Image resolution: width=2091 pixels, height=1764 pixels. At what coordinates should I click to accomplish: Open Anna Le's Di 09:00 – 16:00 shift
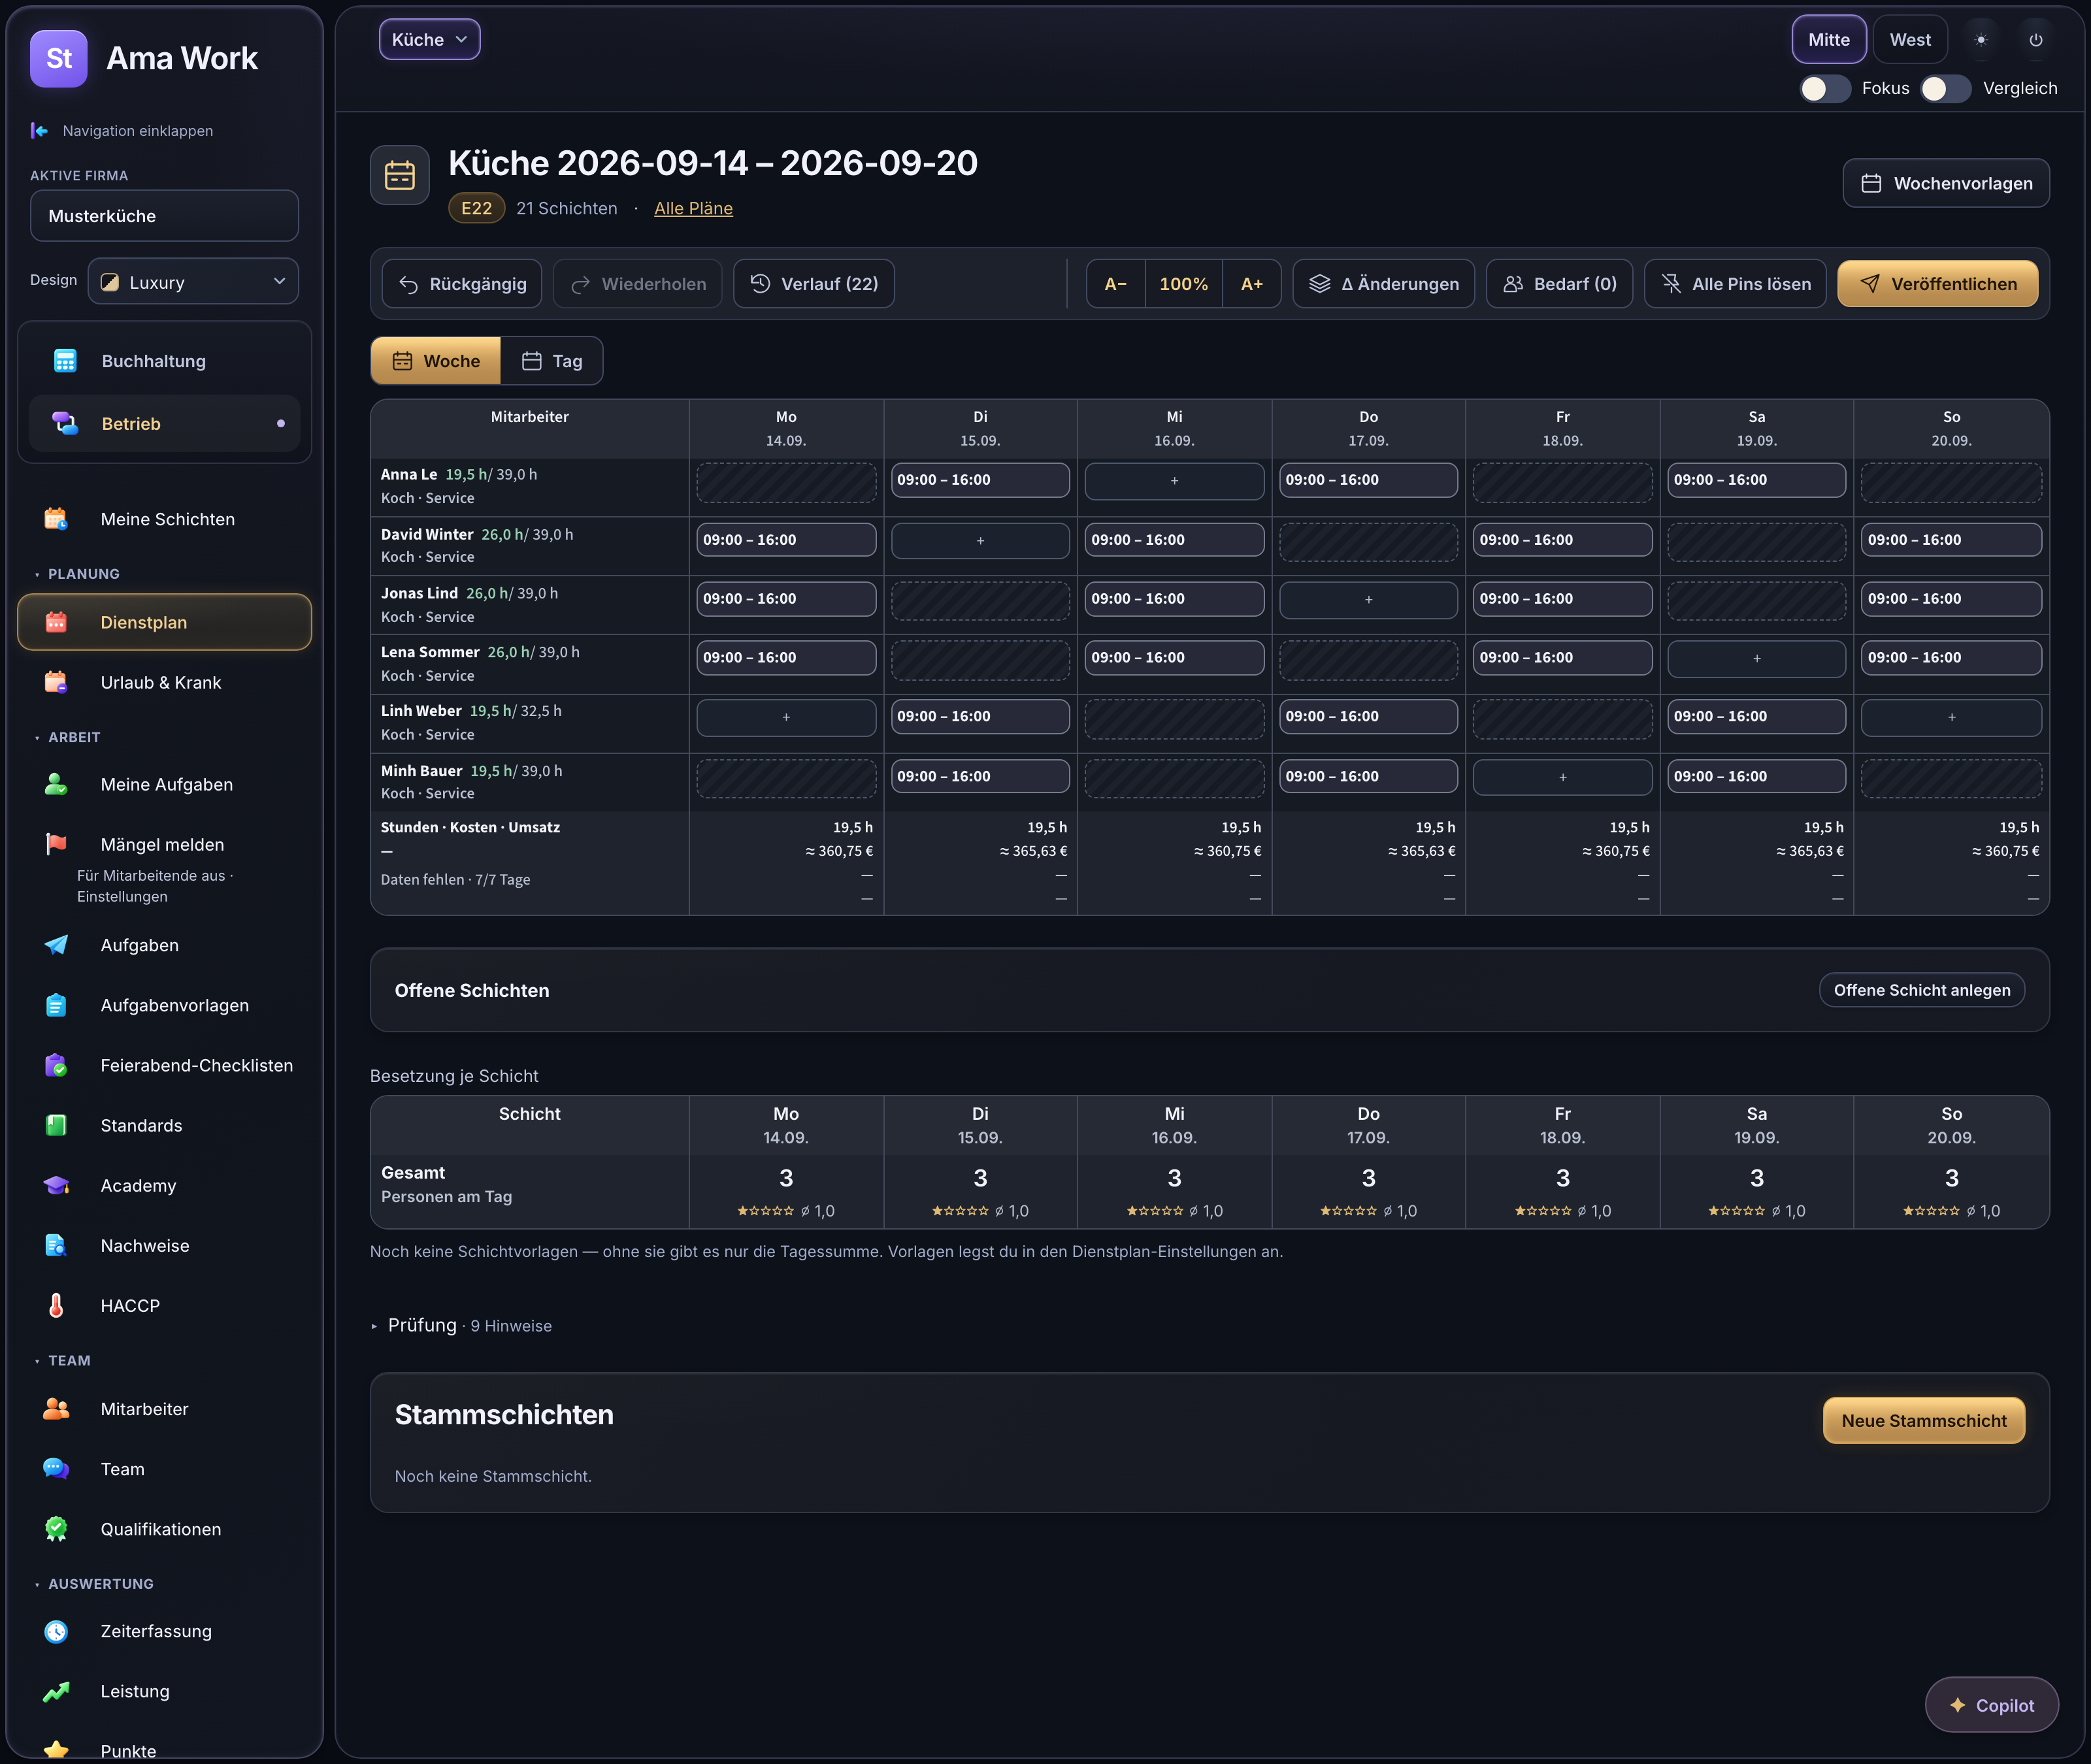[980, 480]
